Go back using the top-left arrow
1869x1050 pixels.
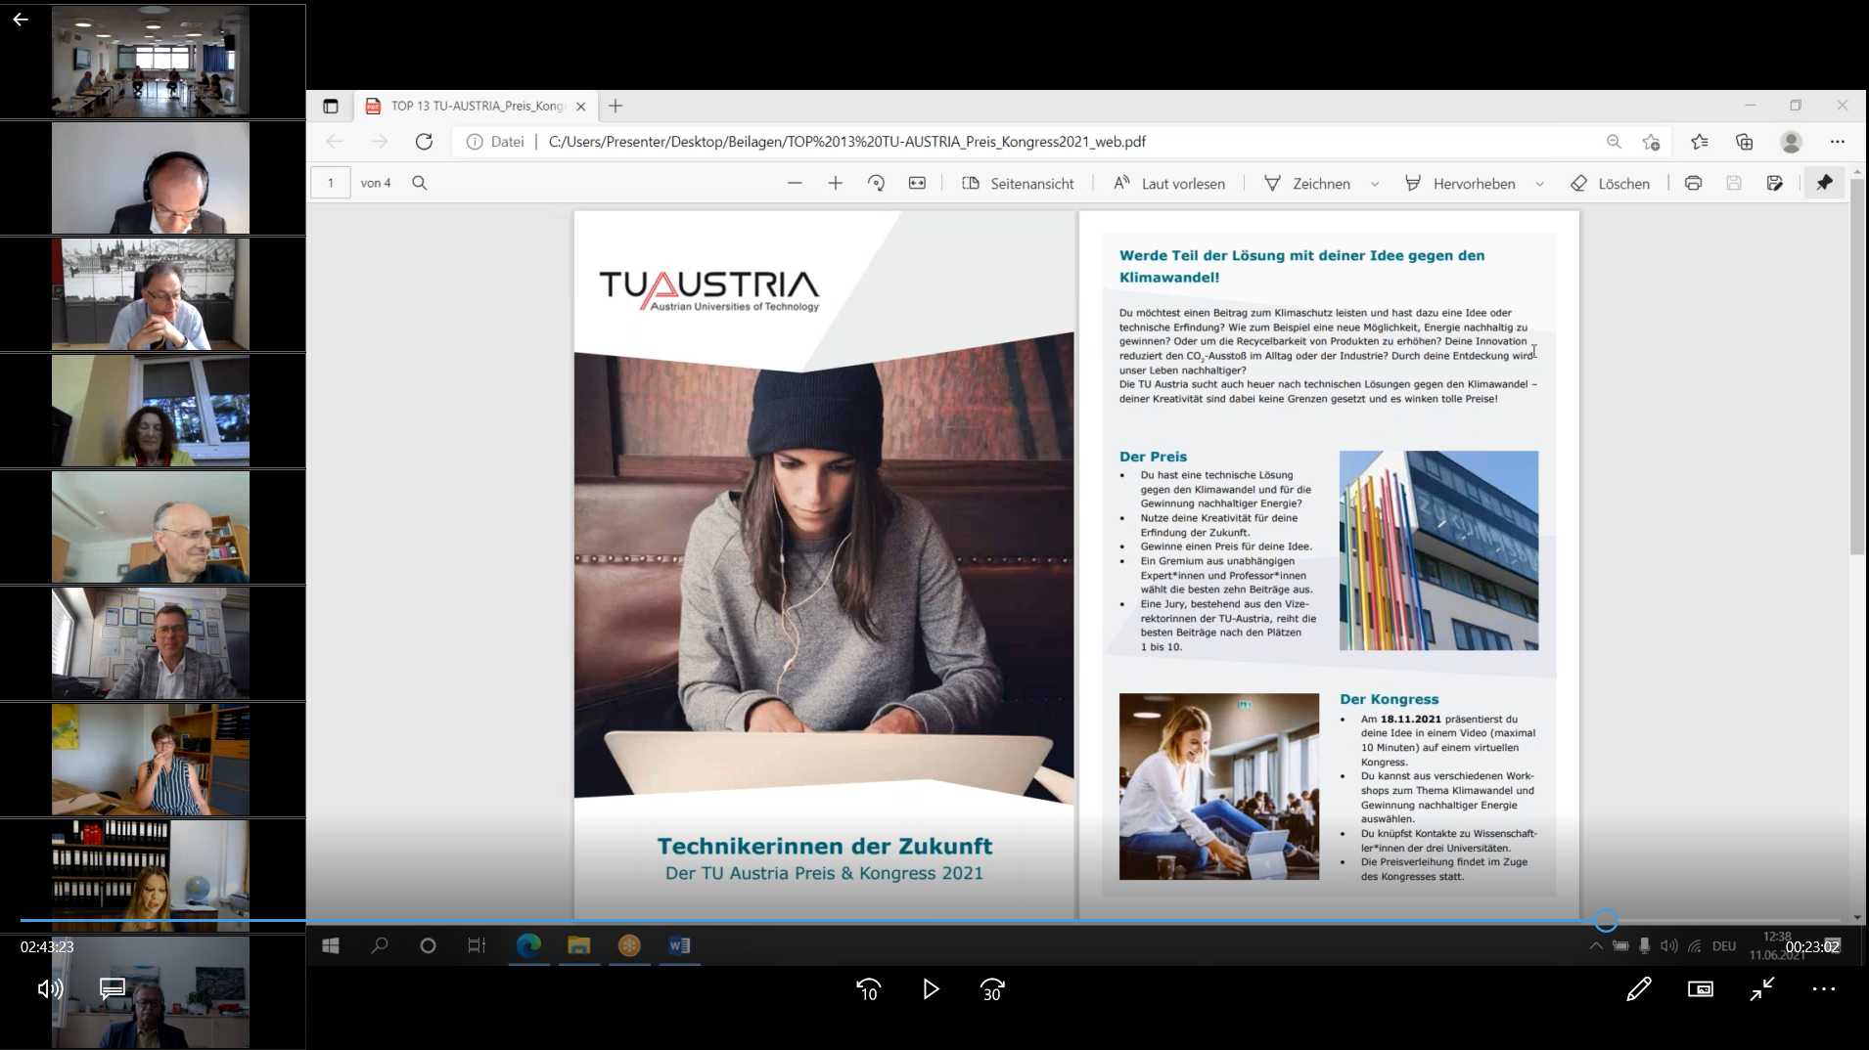tap(21, 20)
